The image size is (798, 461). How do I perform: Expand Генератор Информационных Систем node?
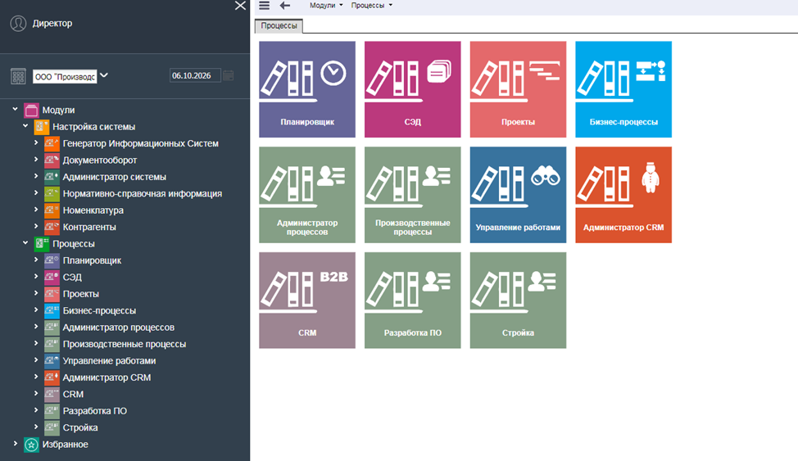[x=35, y=142]
